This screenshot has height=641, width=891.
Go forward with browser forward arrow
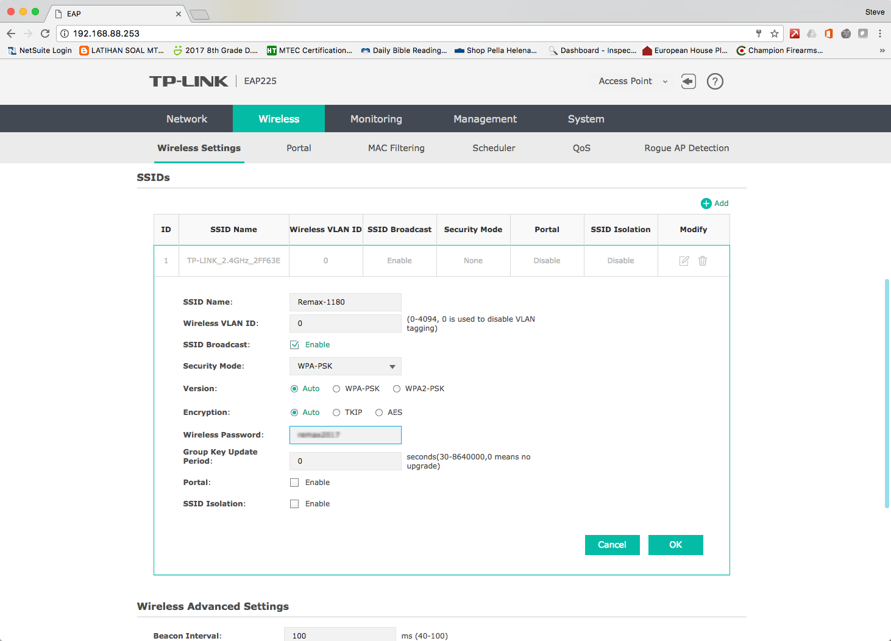27,34
